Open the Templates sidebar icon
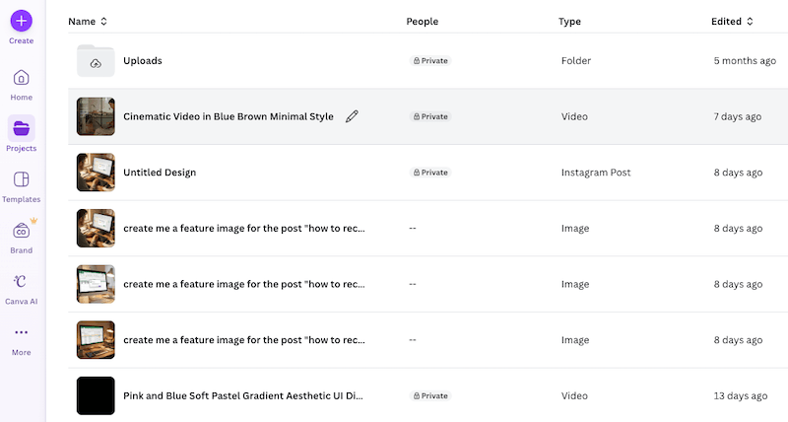This screenshot has height=422, width=788. (22, 180)
